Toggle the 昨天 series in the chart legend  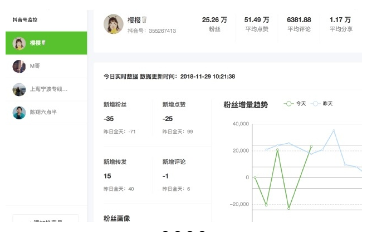323,104
